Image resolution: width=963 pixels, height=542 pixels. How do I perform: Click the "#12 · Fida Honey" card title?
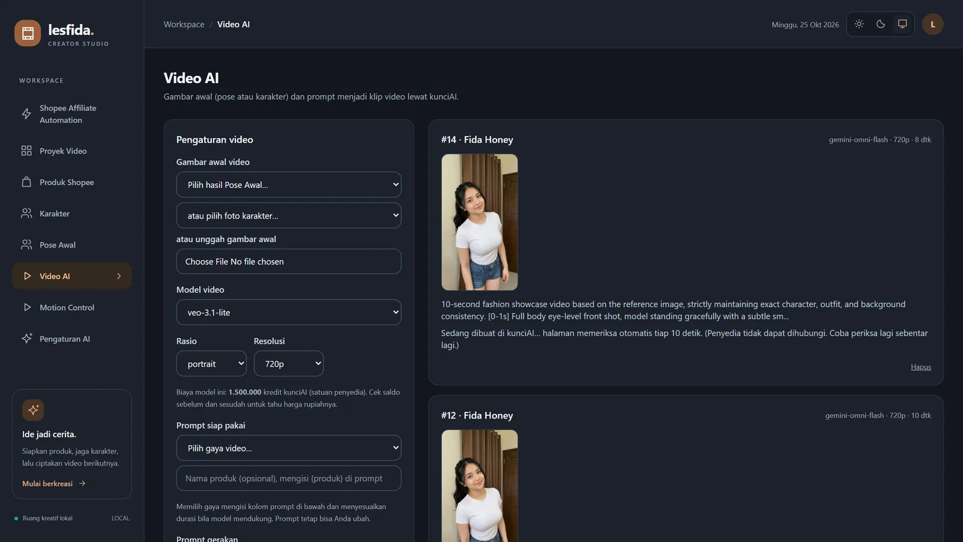477,416
